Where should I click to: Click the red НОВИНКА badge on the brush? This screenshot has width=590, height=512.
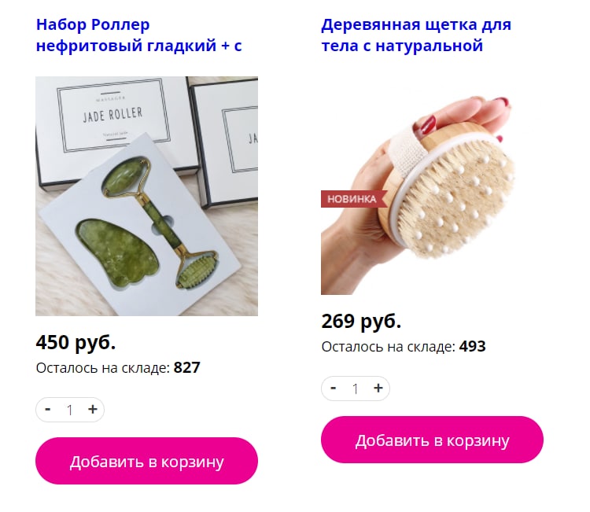pos(354,199)
